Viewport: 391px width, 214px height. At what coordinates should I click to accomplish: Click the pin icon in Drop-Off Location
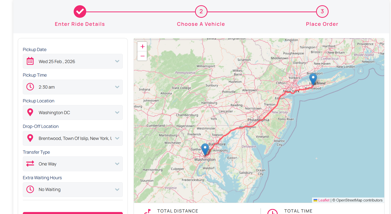click(30, 138)
